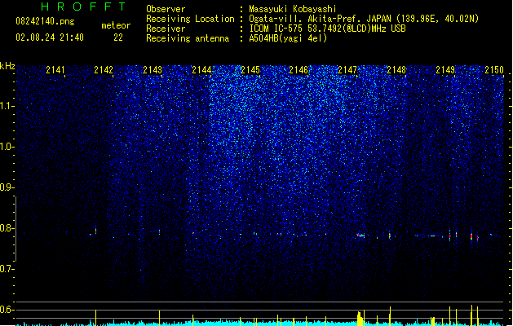The height and width of the screenshot is (326, 513).
Task: Click the A504HB(yagi 4el) antenna text
Action: (x=288, y=38)
